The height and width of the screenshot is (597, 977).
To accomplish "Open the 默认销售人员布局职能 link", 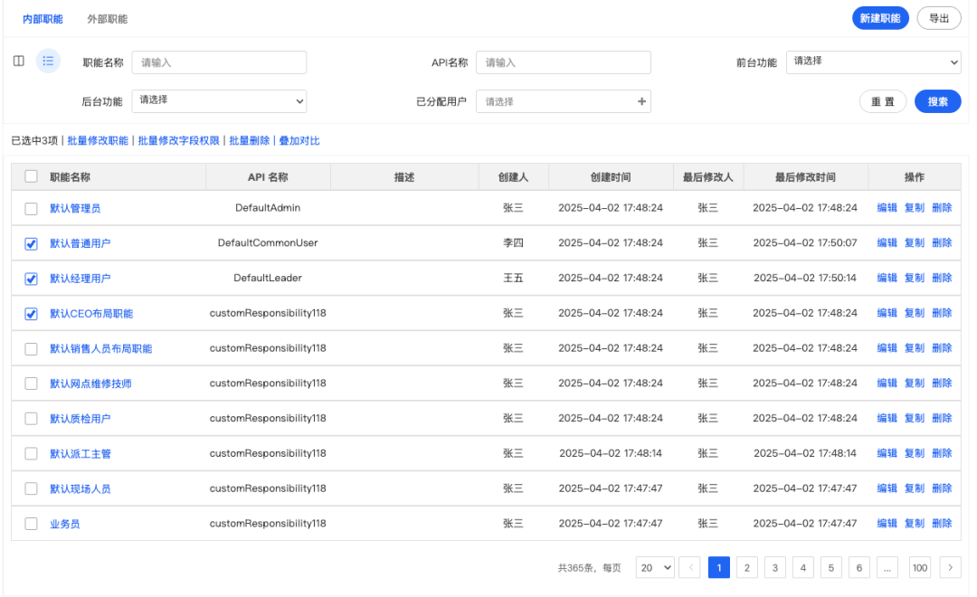I will [100, 349].
